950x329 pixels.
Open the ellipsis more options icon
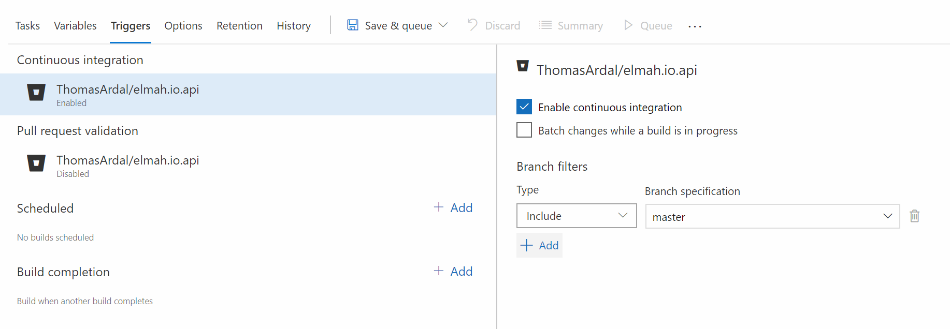point(694,26)
